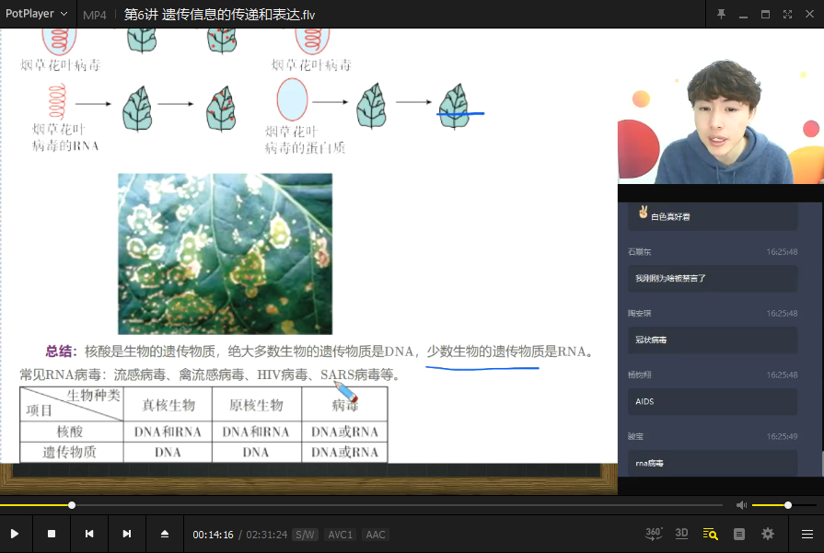Click the MP4 format indicator
824x553 pixels.
pos(94,15)
